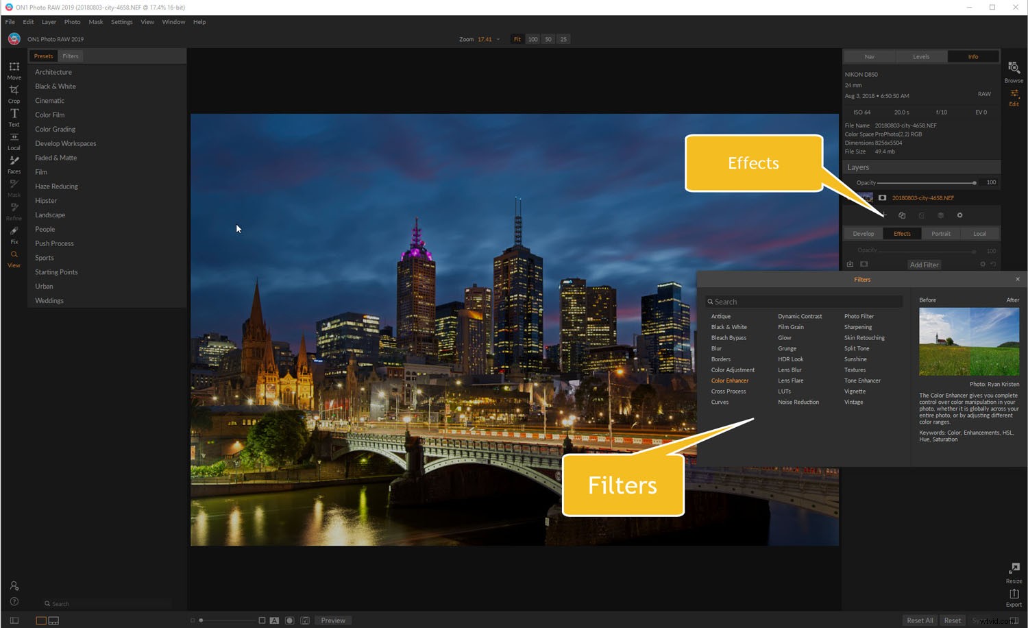Expand the Black & White presets category
Screen dimensions: 1028x628
click(x=55, y=86)
